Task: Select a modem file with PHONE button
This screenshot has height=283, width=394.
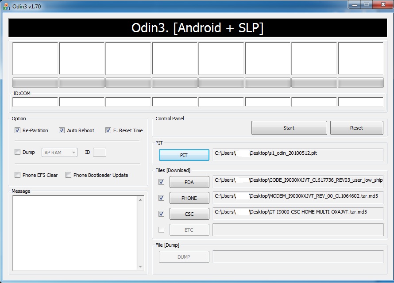Action: pyautogui.click(x=189, y=198)
